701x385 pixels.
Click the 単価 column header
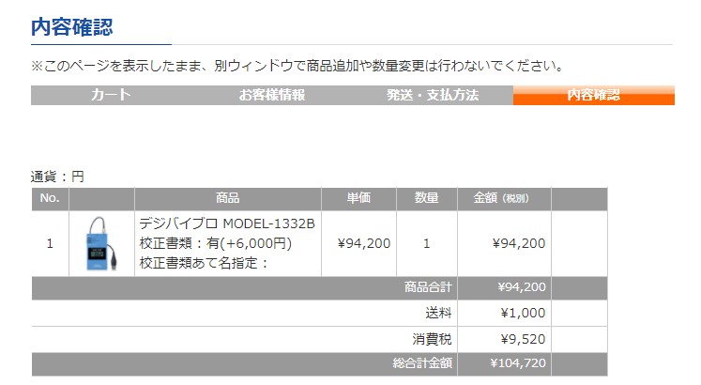[358, 198]
